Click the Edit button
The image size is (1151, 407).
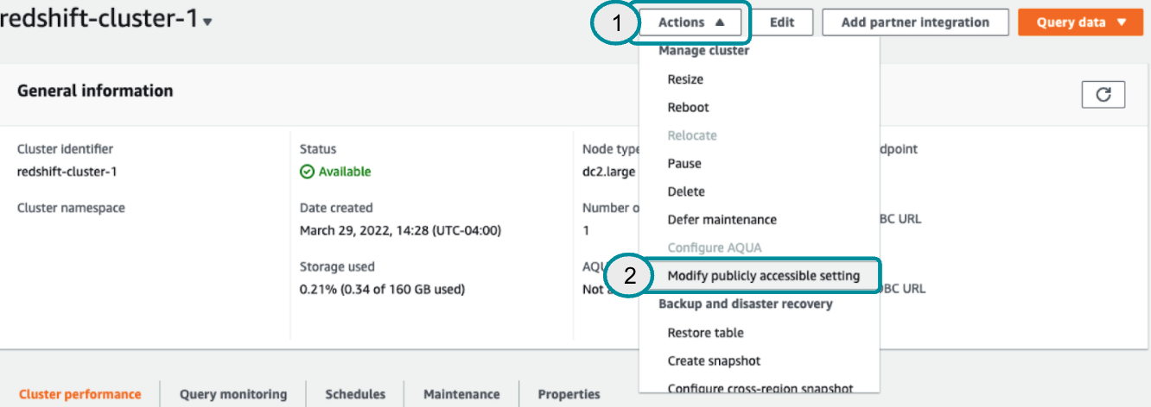point(781,22)
